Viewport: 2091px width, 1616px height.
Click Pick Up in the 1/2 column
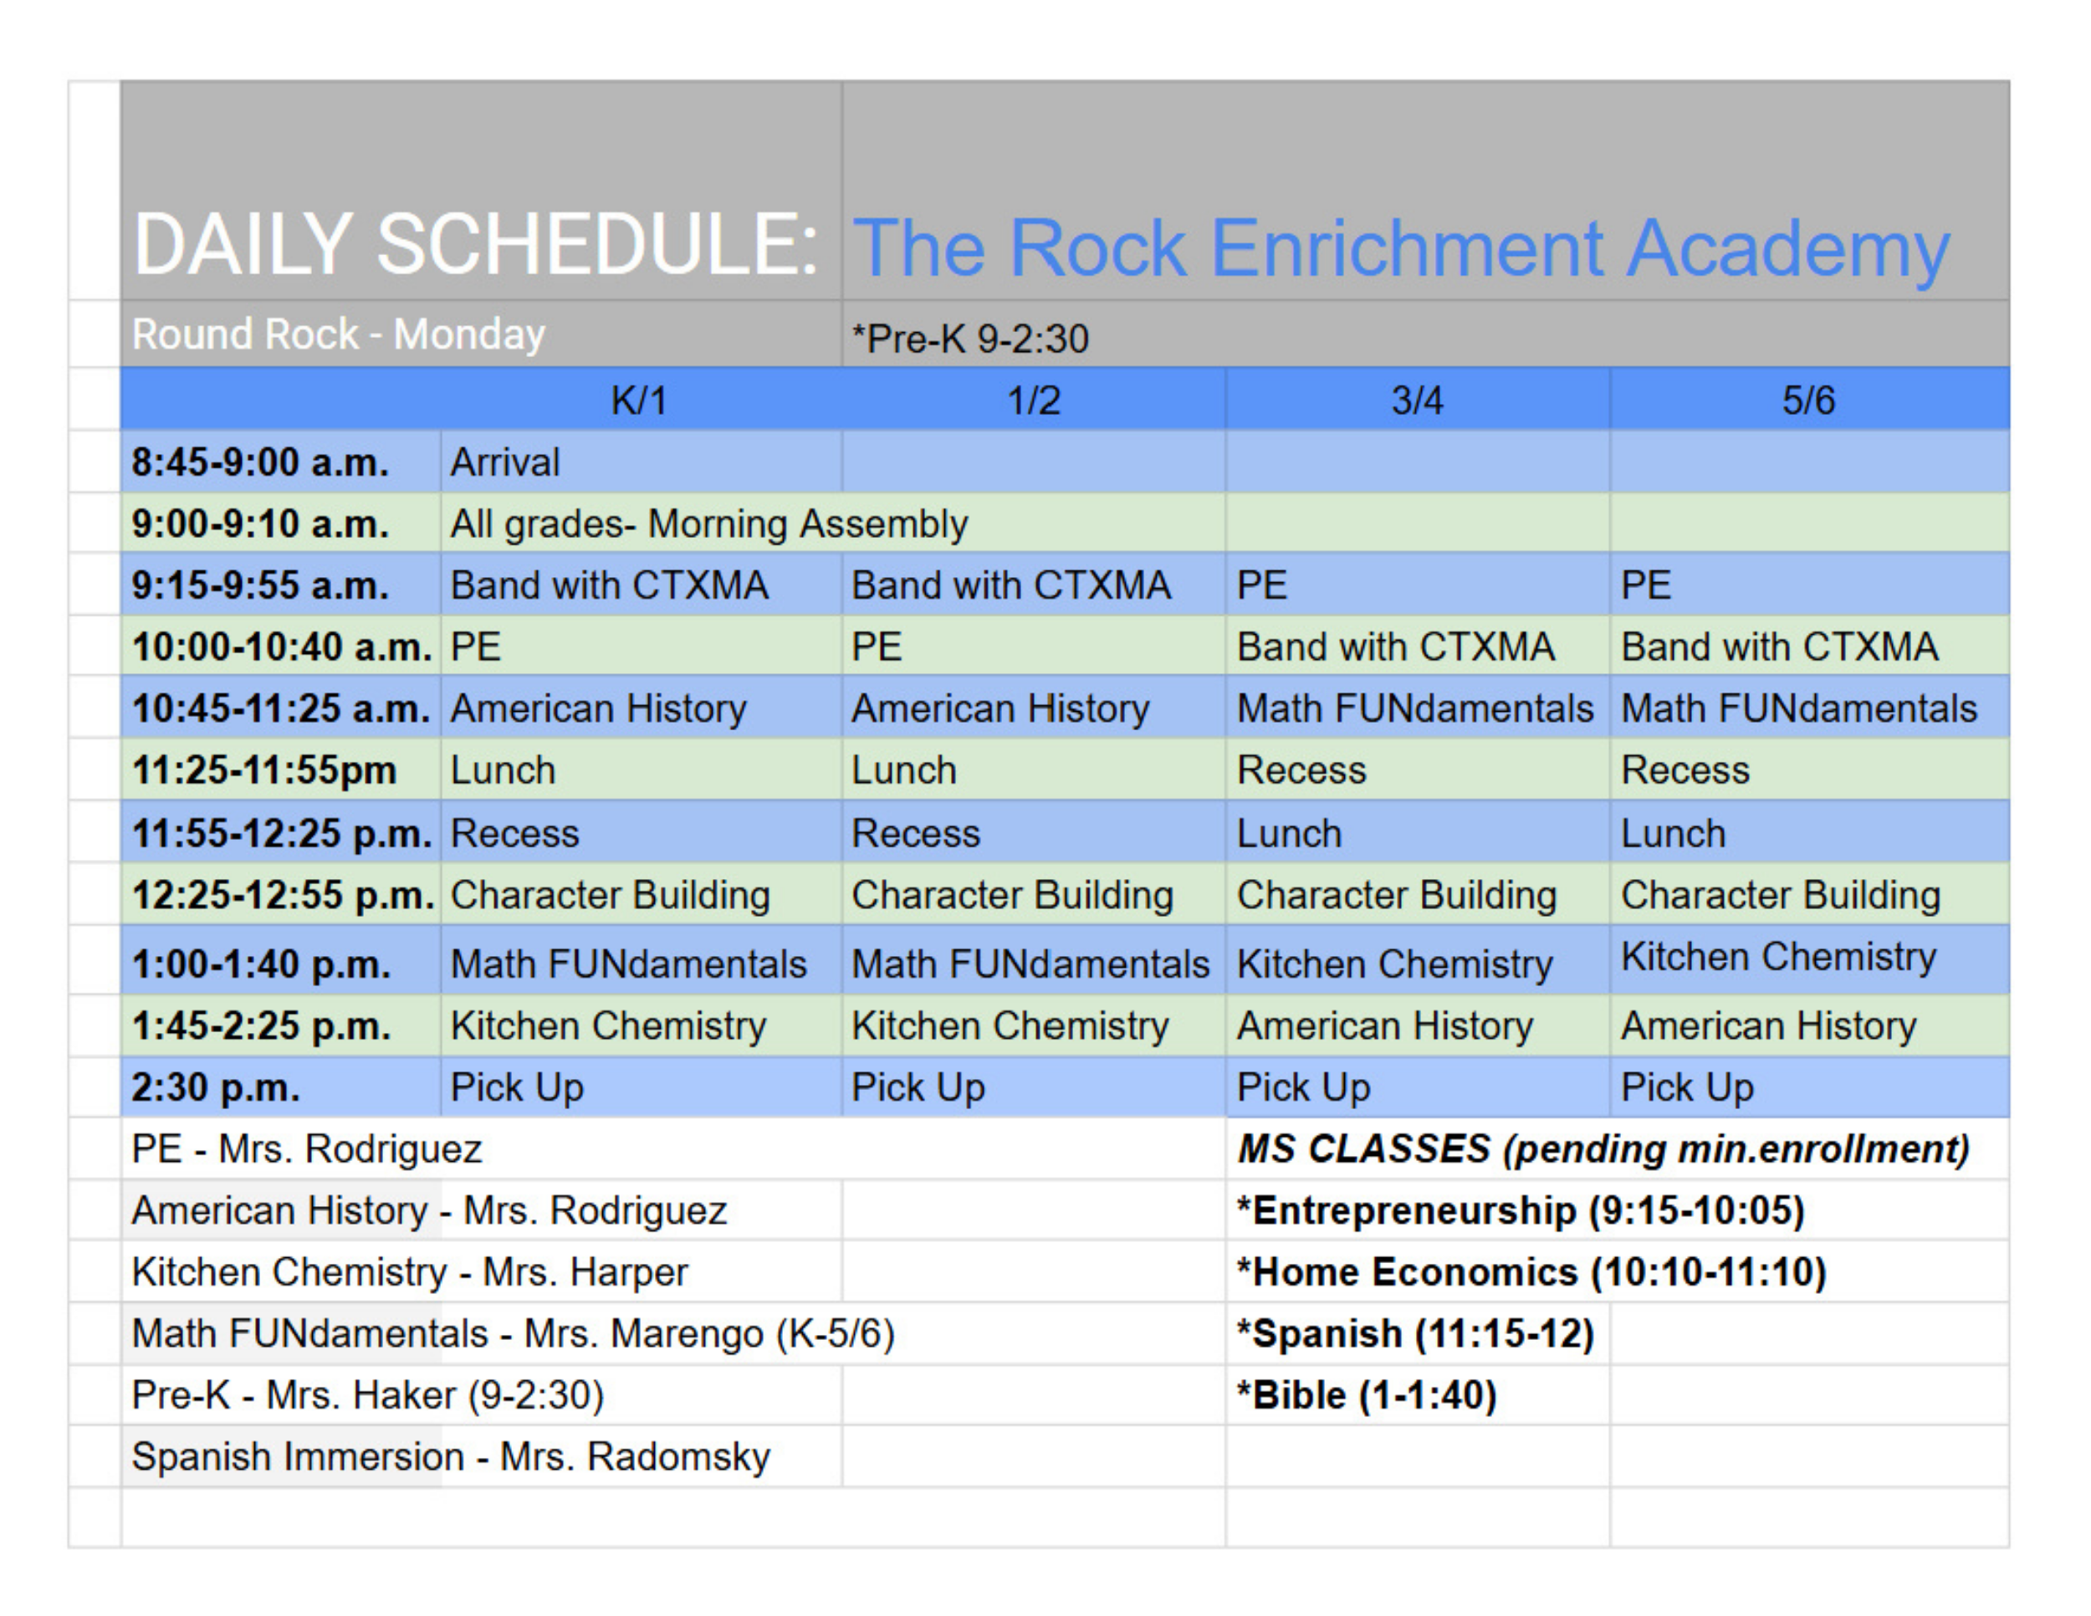918,1087
